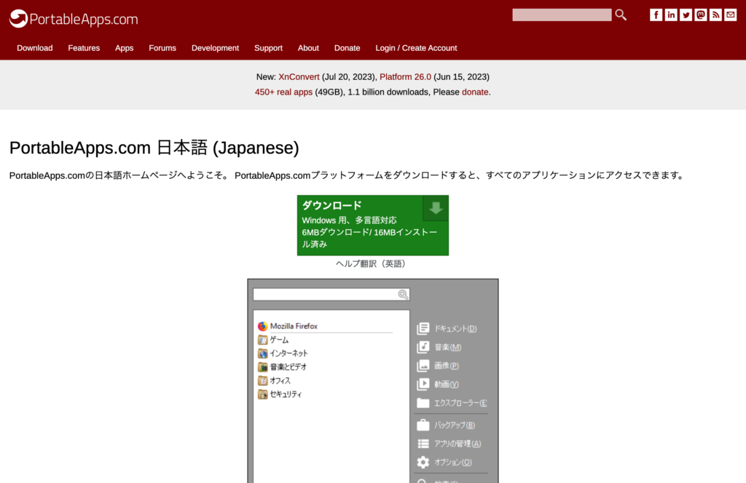
Task: Open the Support navigation item
Action: coord(268,48)
